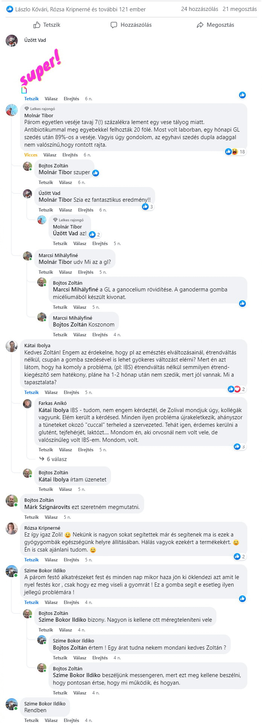Click the heart reaction on Kátai Ibolya's comment

pos(237,389)
